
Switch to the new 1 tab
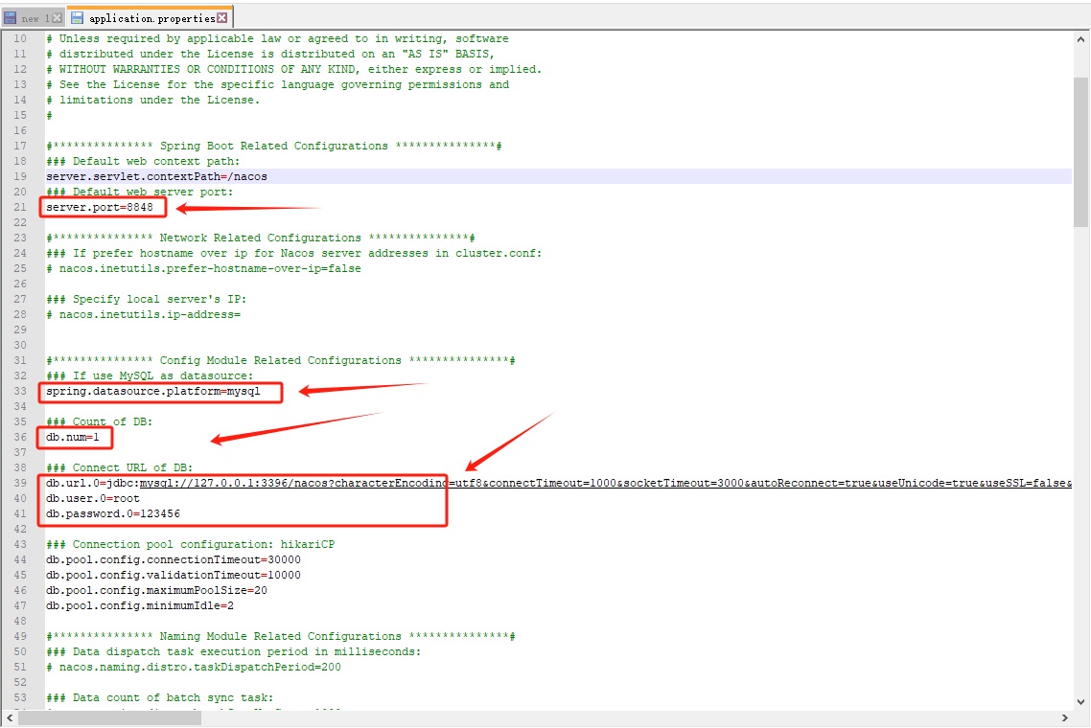tap(33, 18)
